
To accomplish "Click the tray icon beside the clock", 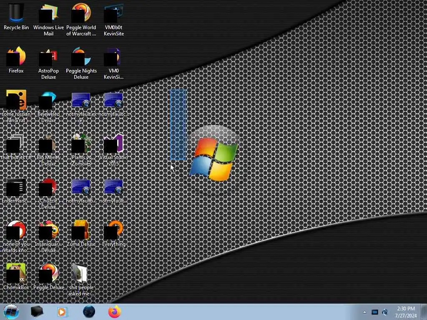I will tap(385, 312).
